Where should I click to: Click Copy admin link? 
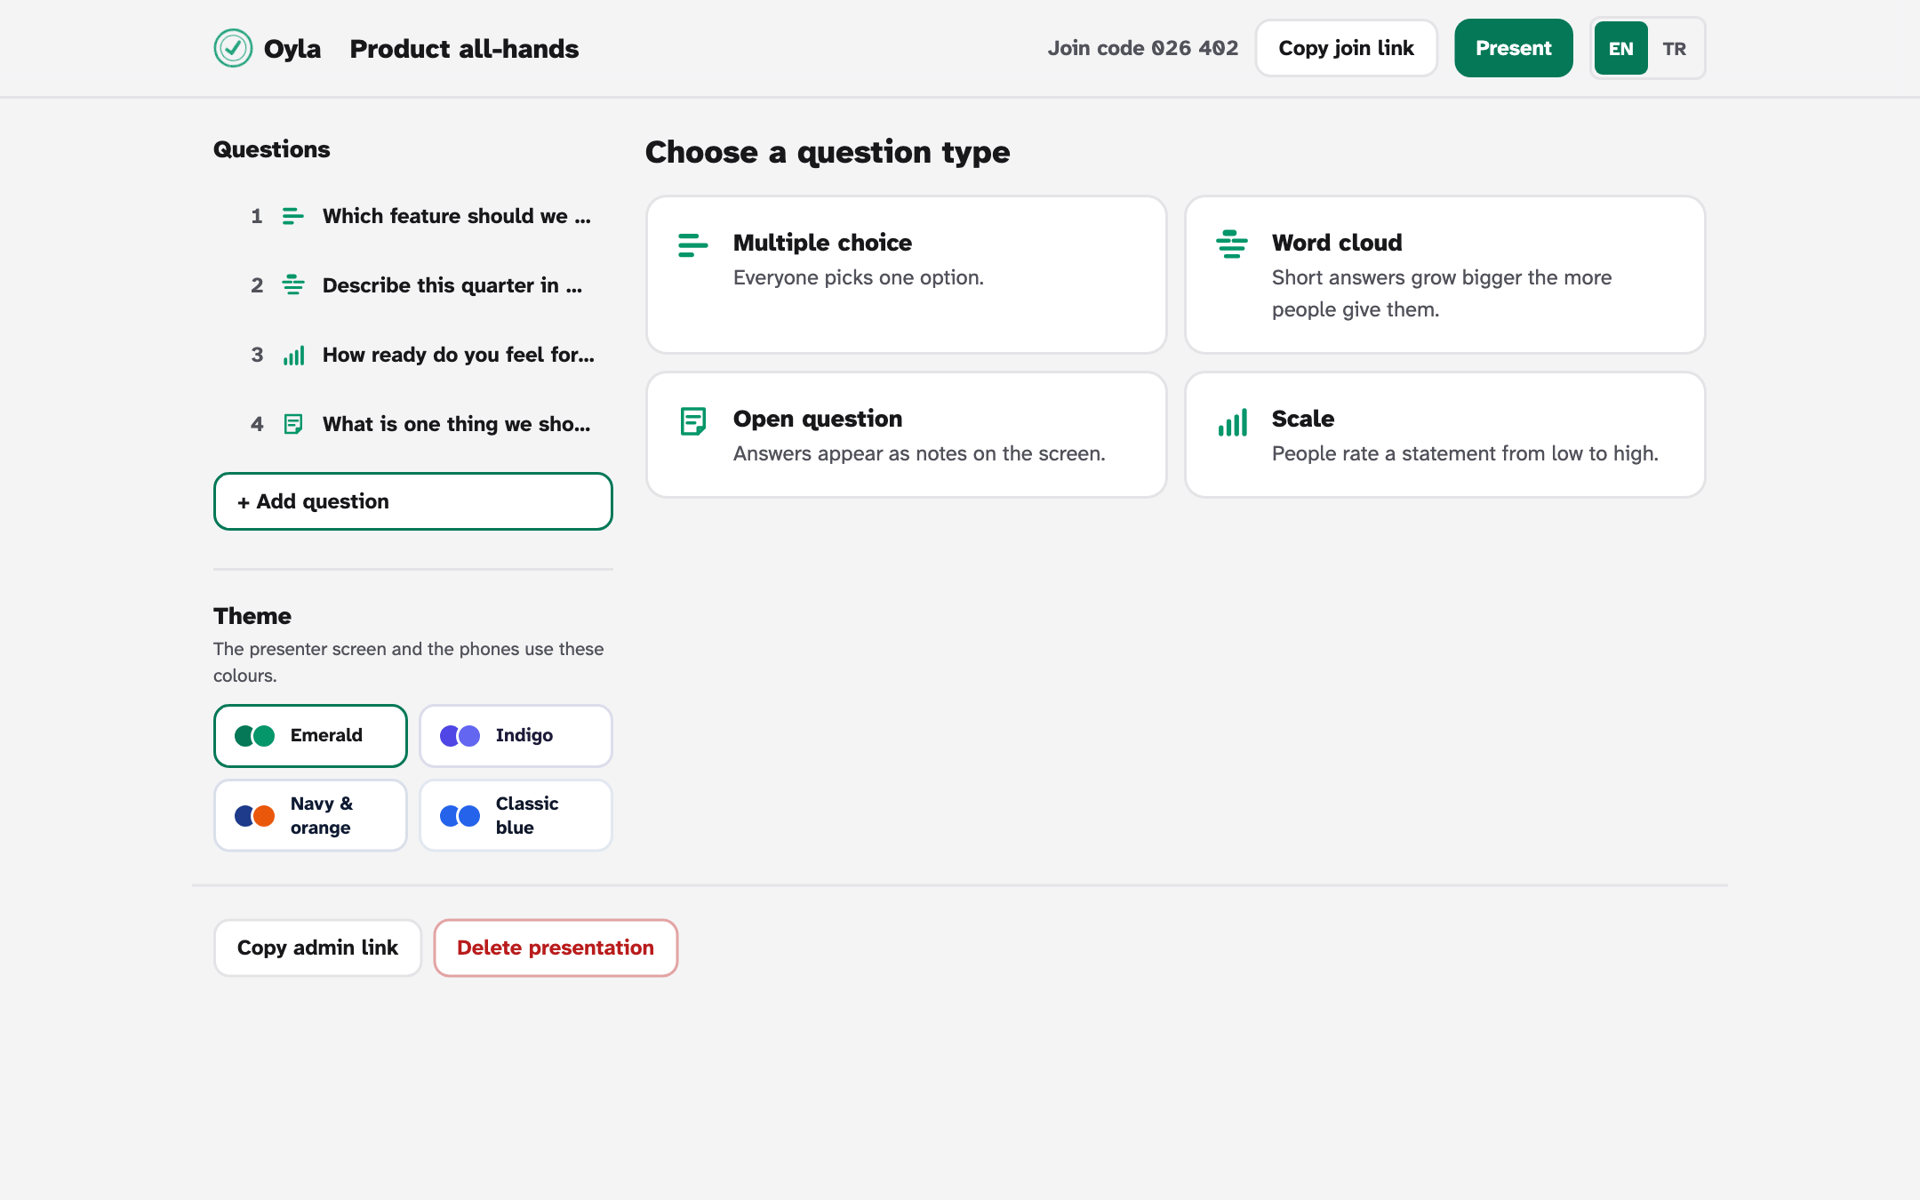[317, 948]
